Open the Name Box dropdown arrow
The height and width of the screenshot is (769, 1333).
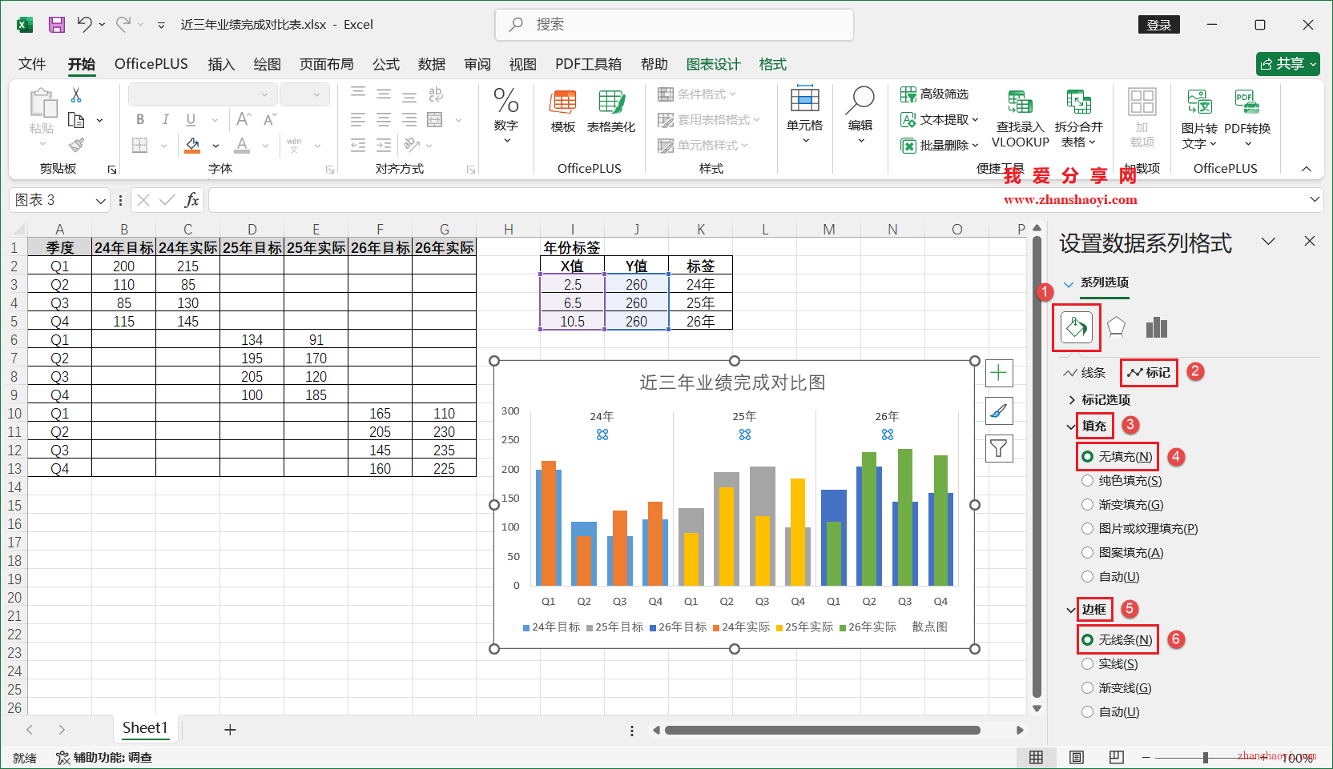coord(101,201)
